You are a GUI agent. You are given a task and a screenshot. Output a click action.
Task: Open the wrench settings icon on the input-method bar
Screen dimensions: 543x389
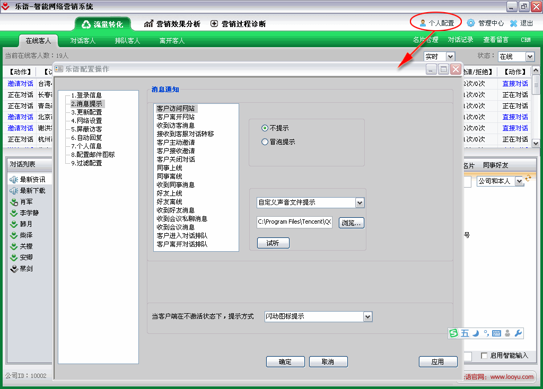(518, 333)
